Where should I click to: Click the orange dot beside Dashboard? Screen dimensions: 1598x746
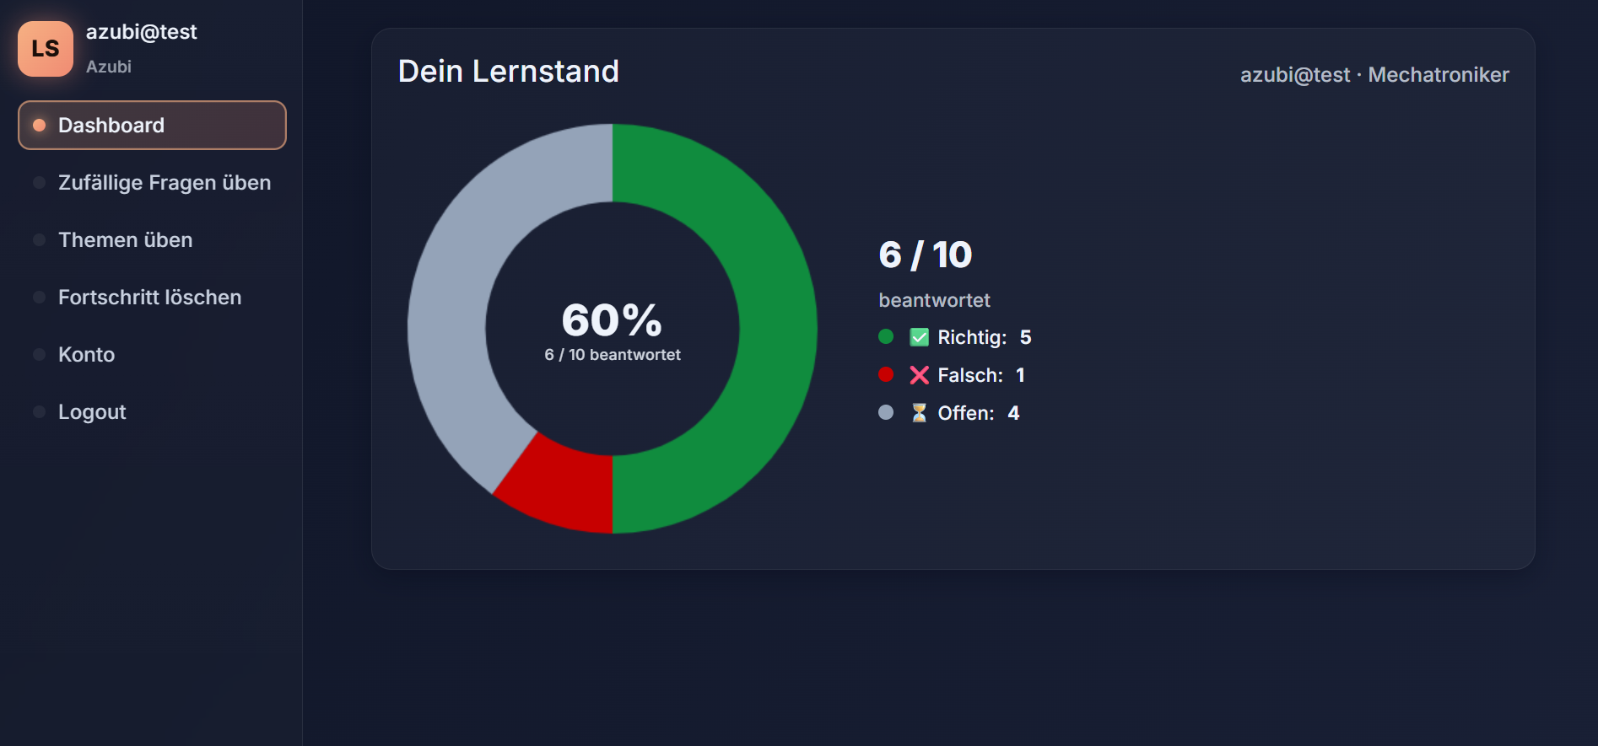[x=39, y=126]
